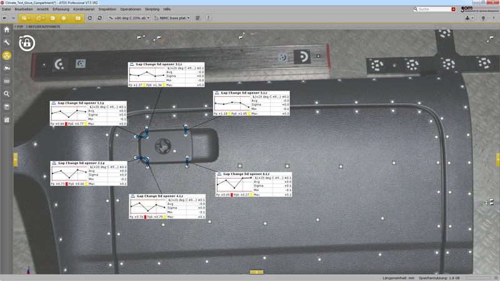Screen dimensions: 500x281
Task: Click the undo arrow in toolbar
Action: (x=5, y=18)
